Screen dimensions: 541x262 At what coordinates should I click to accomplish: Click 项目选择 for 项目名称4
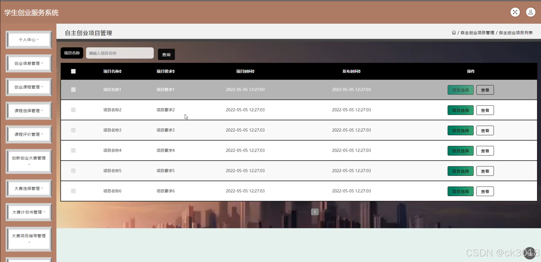click(x=460, y=151)
